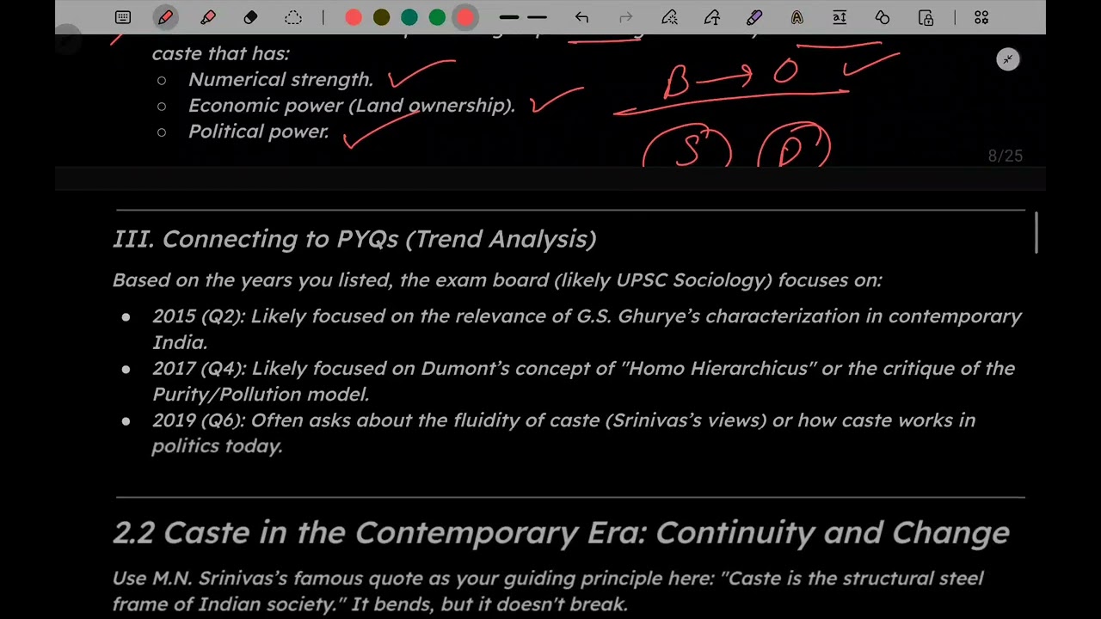Screen dimensions: 1101x619
Task: Select the red pen tool
Action: pyautogui.click(x=165, y=17)
